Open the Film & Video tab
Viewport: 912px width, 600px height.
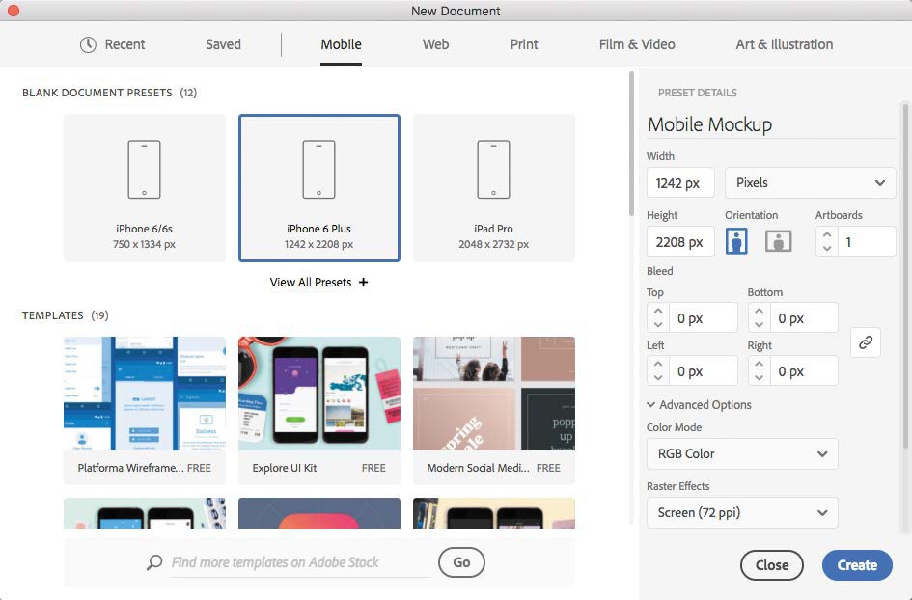[637, 44]
